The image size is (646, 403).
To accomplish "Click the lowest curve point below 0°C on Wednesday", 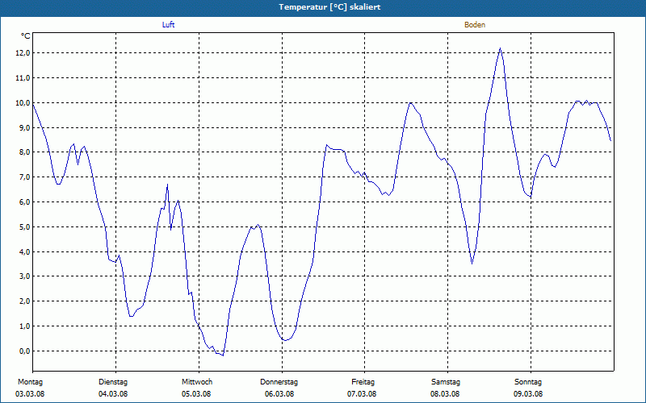I will coord(223,355).
